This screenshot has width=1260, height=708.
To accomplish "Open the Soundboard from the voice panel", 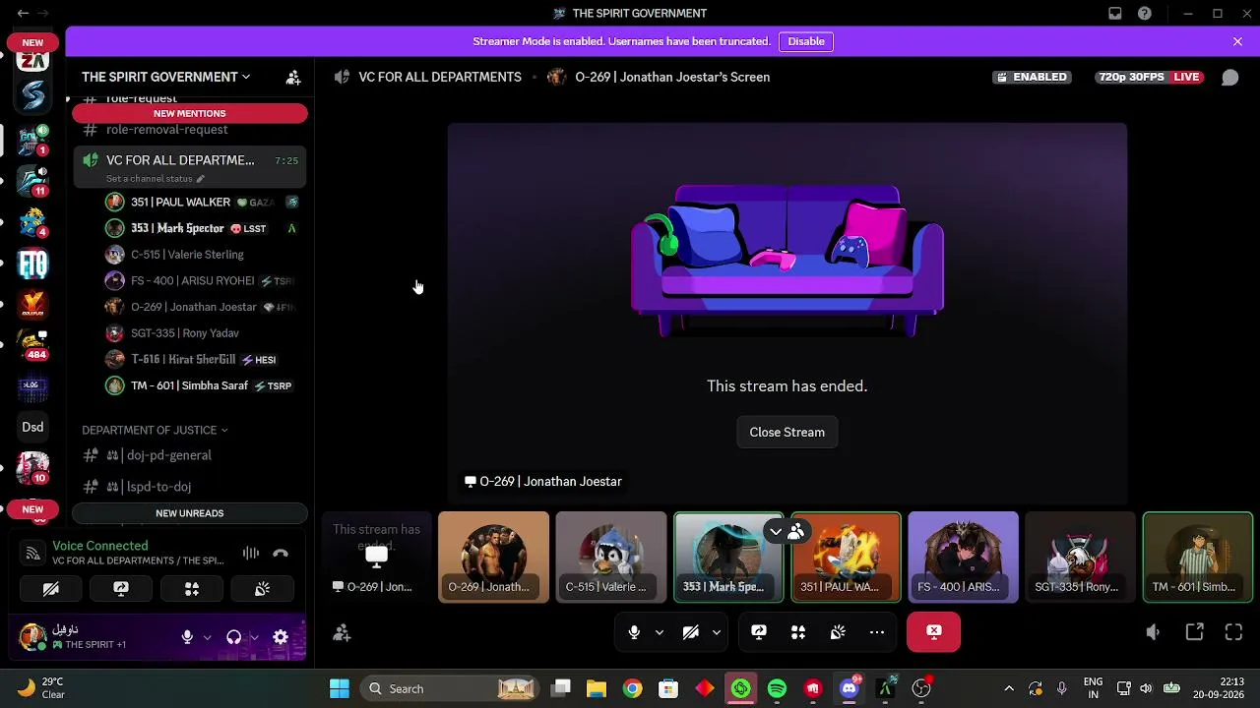I will click(262, 589).
